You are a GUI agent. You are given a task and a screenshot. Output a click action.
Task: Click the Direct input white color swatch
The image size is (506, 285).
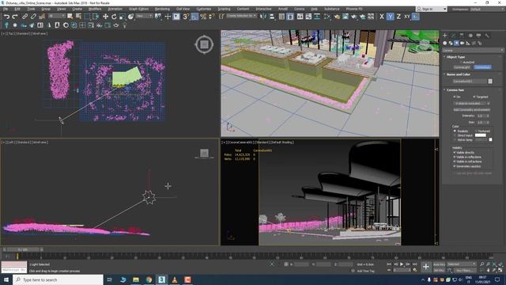pyautogui.click(x=481, y=135)
